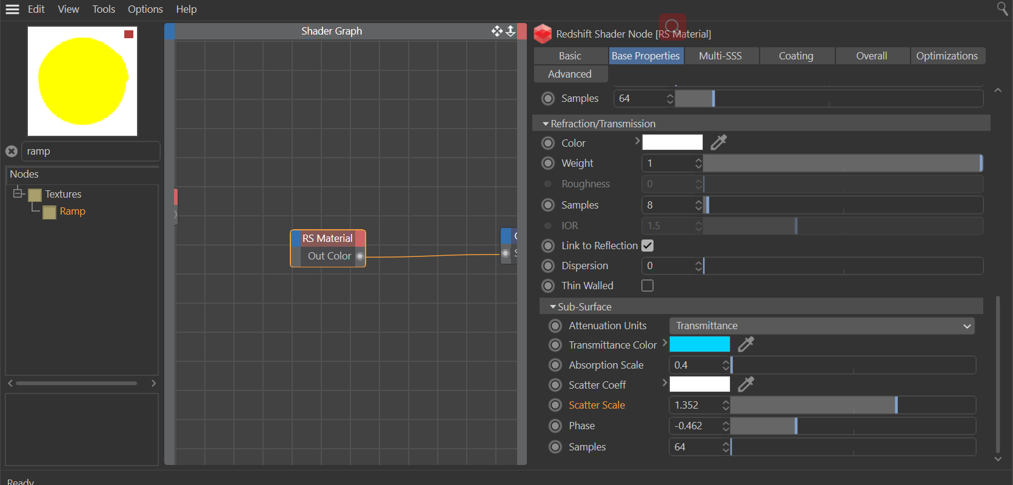Click the white Scatter Coeff swatch
Image resolution: width=1013 pixels, height=485 pixels.
point(700,384)
